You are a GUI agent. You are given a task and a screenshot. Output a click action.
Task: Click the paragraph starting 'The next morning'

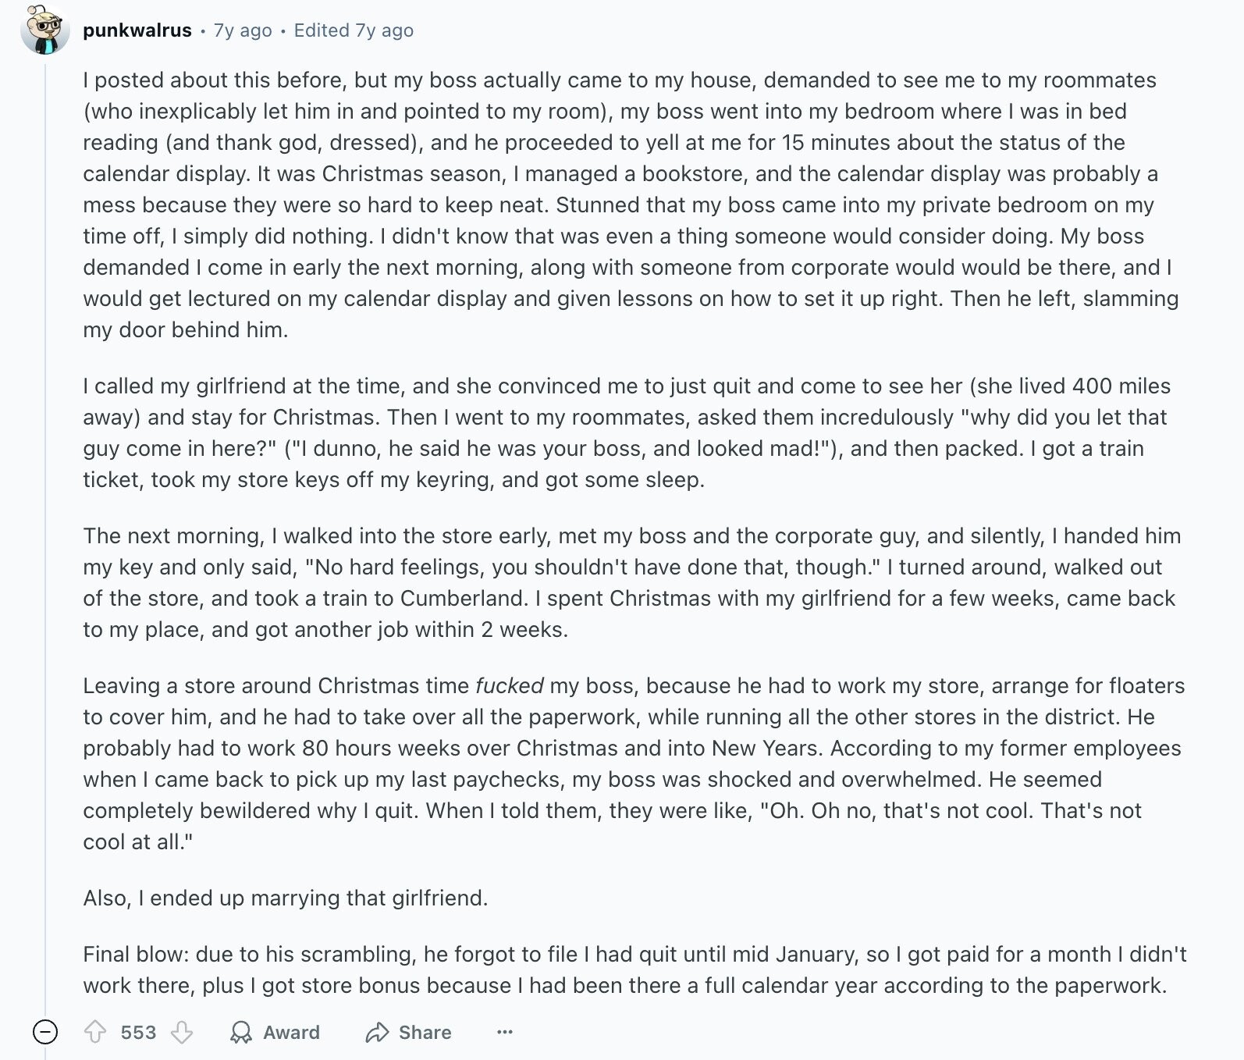click(632, 582)
